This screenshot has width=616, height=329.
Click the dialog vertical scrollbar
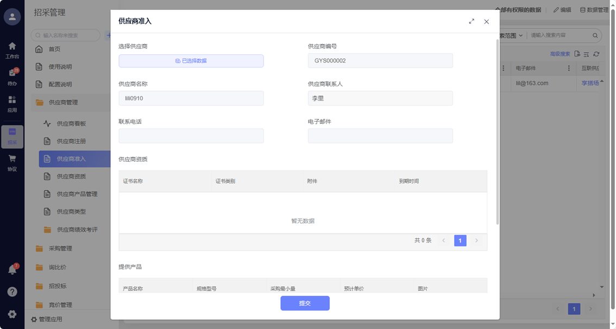498,130
